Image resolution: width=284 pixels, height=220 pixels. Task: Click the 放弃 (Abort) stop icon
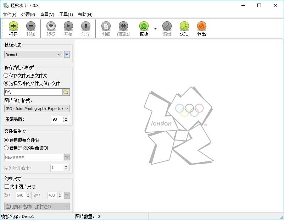point(86,26)
